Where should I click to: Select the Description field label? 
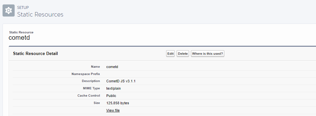(x=91, y=81)
